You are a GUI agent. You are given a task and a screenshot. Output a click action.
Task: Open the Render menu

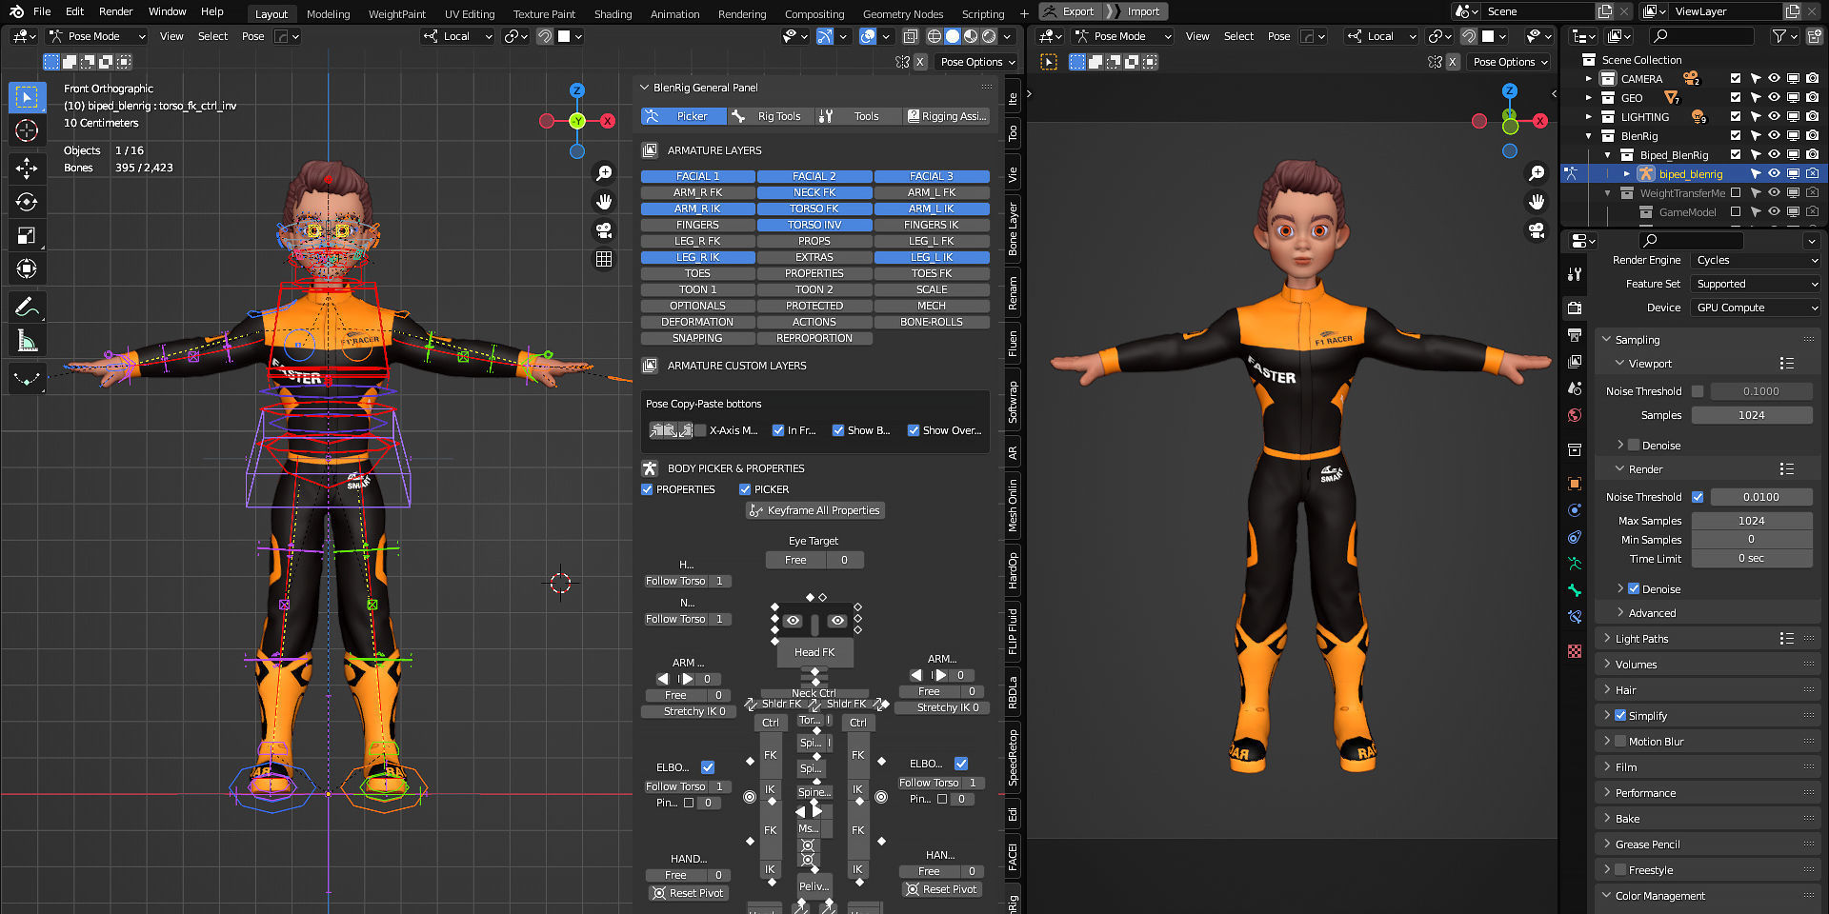[x=116, y=11]
